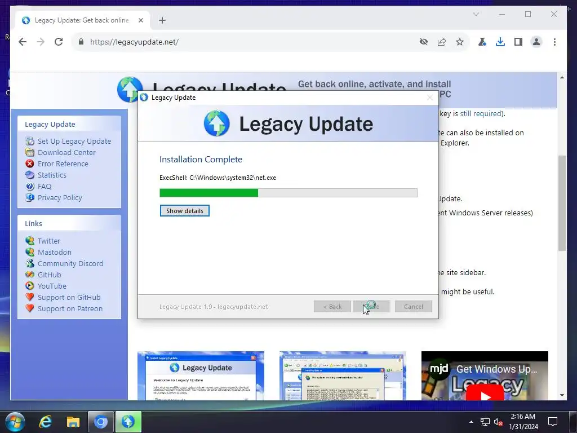
Task: Open the Statistics sidebar link
Action: 52,175
